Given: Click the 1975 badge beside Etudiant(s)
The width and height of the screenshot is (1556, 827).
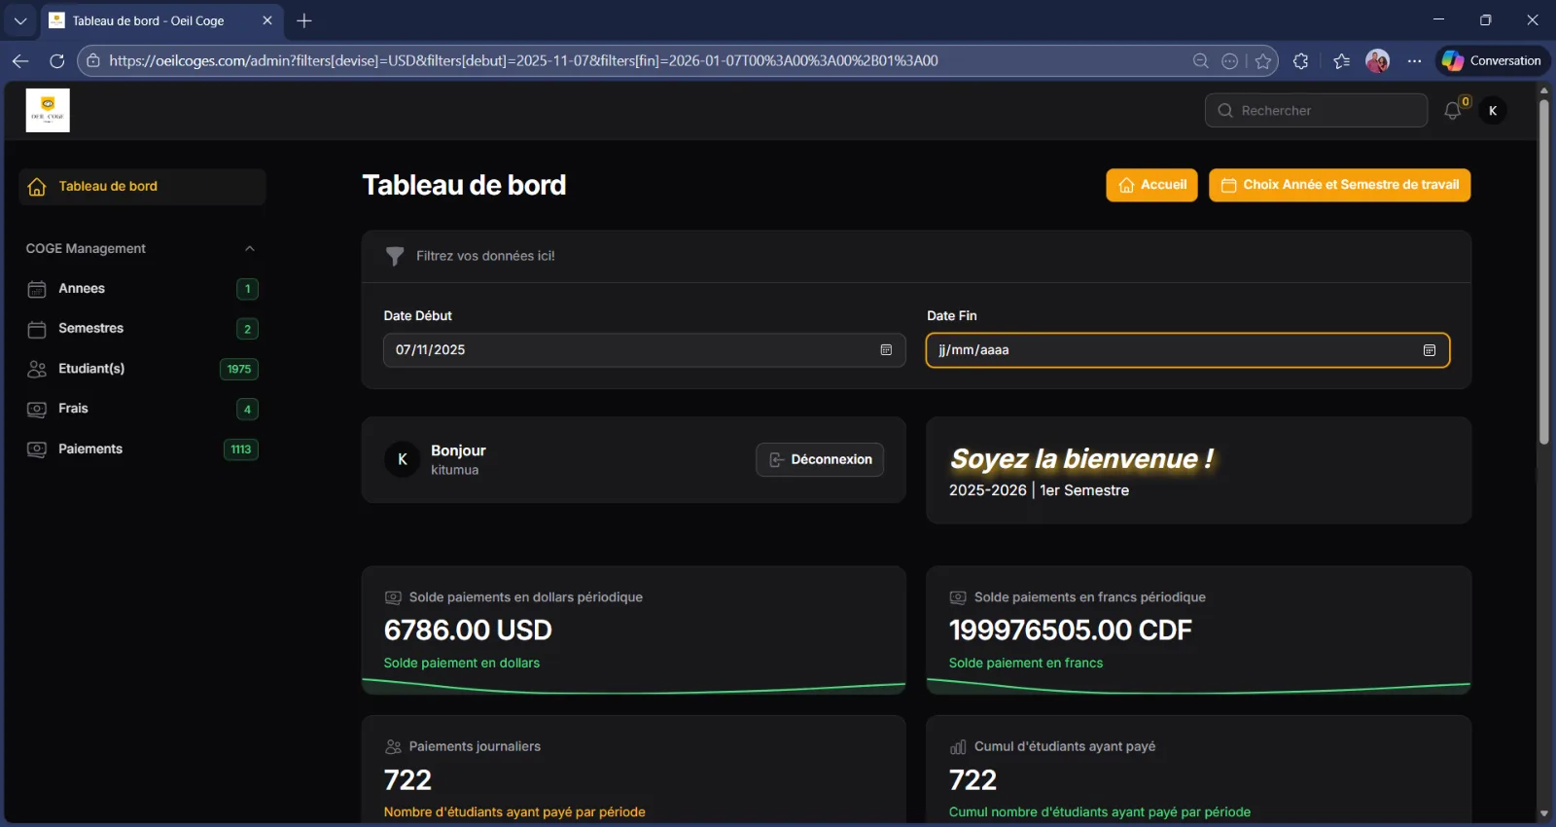Looking at the screenshot, I should (239, 369).
